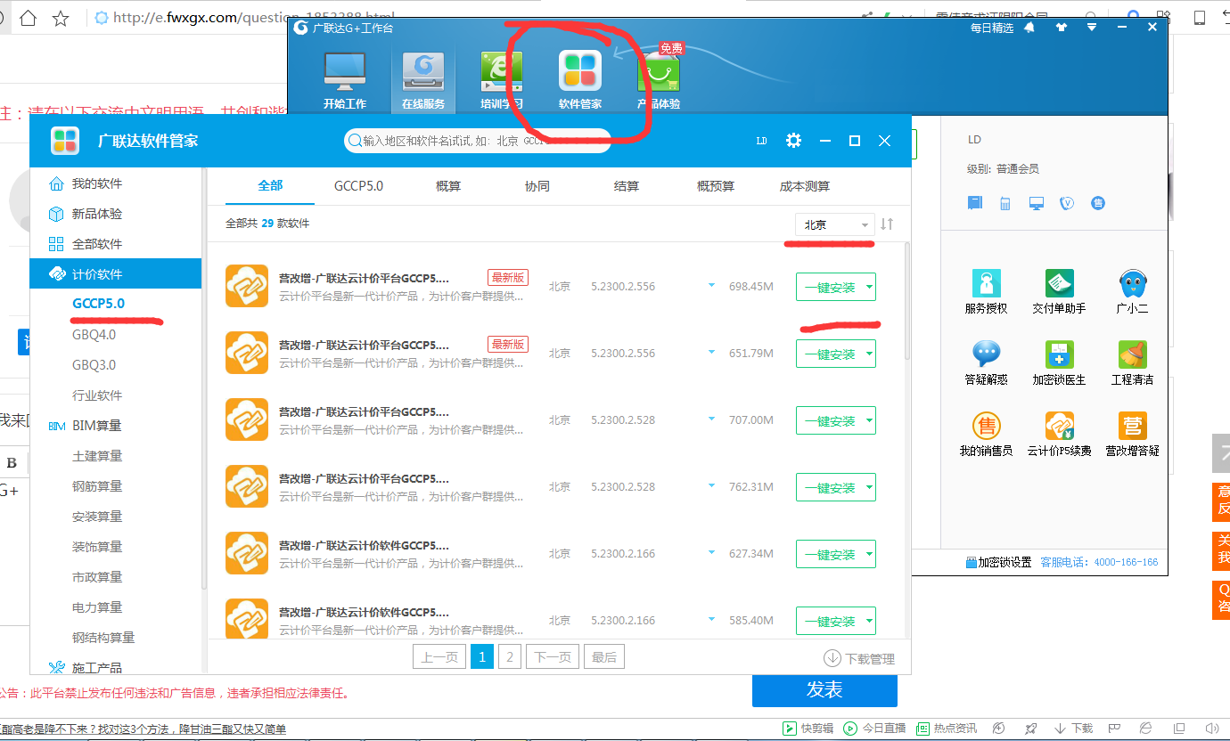
Task: Expand install options for the 651.79M package
Action: point(867,354)
